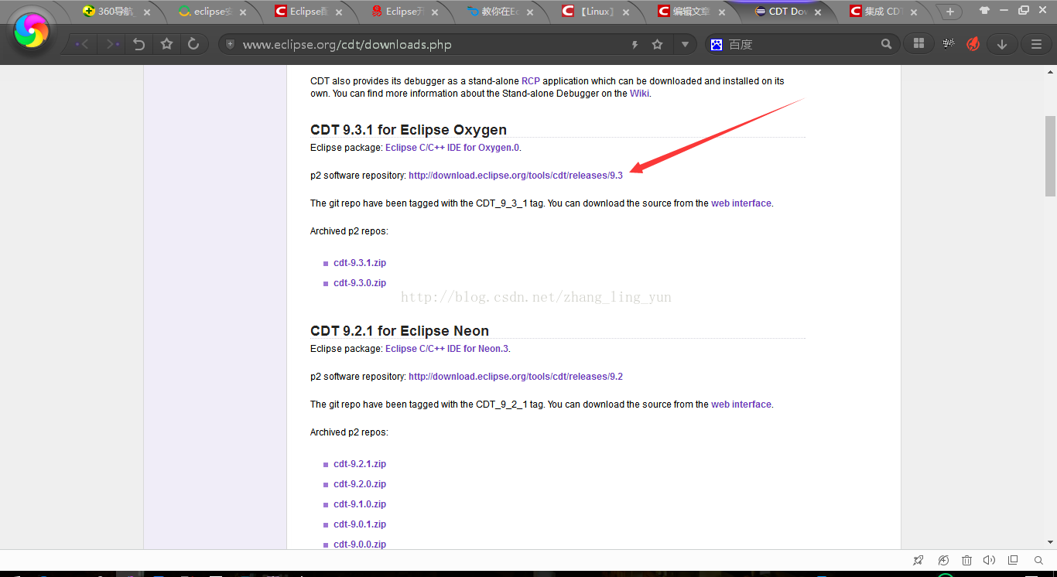The width and height of the screenshot is (1057, 577).
Task: Download cdt-9.3.1.zip
Action: pyautogui.click(x=360, y=263)
